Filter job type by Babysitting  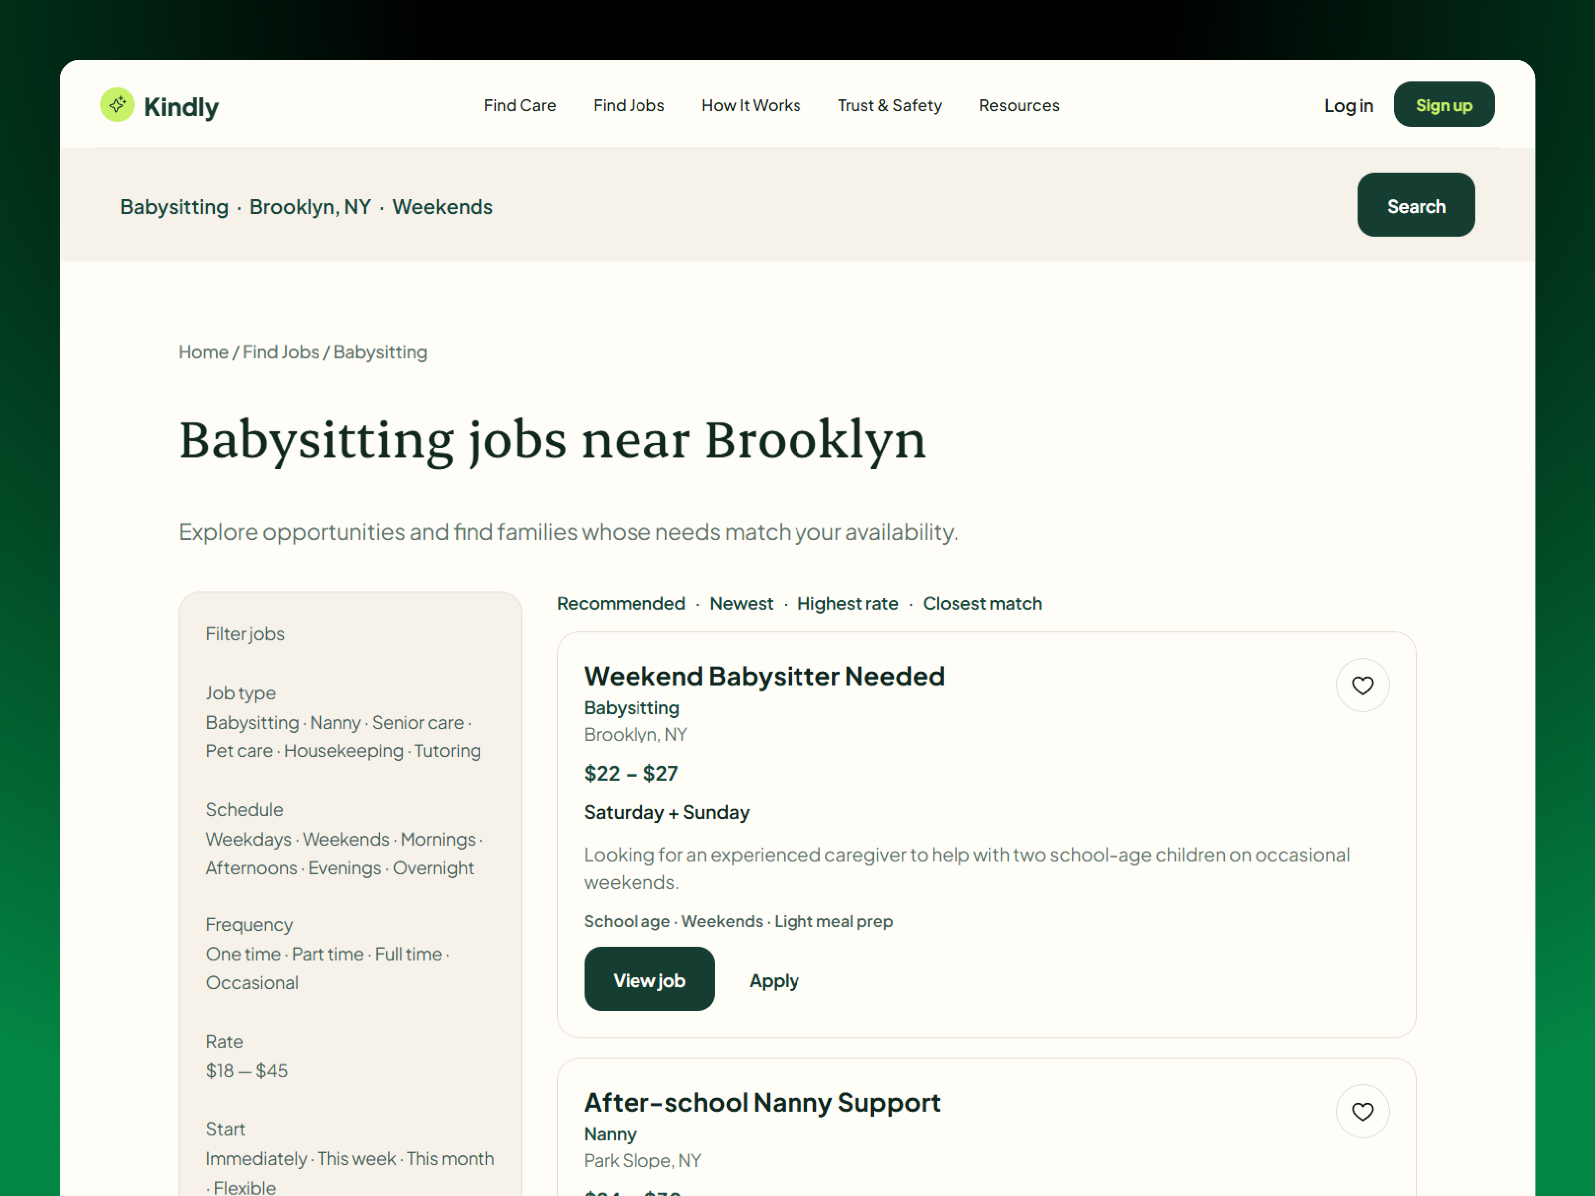(x=252, y=723)
